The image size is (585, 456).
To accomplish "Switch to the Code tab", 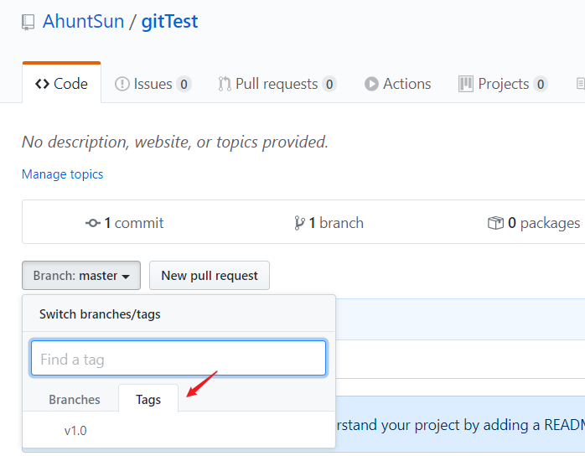I will point(61,84).
